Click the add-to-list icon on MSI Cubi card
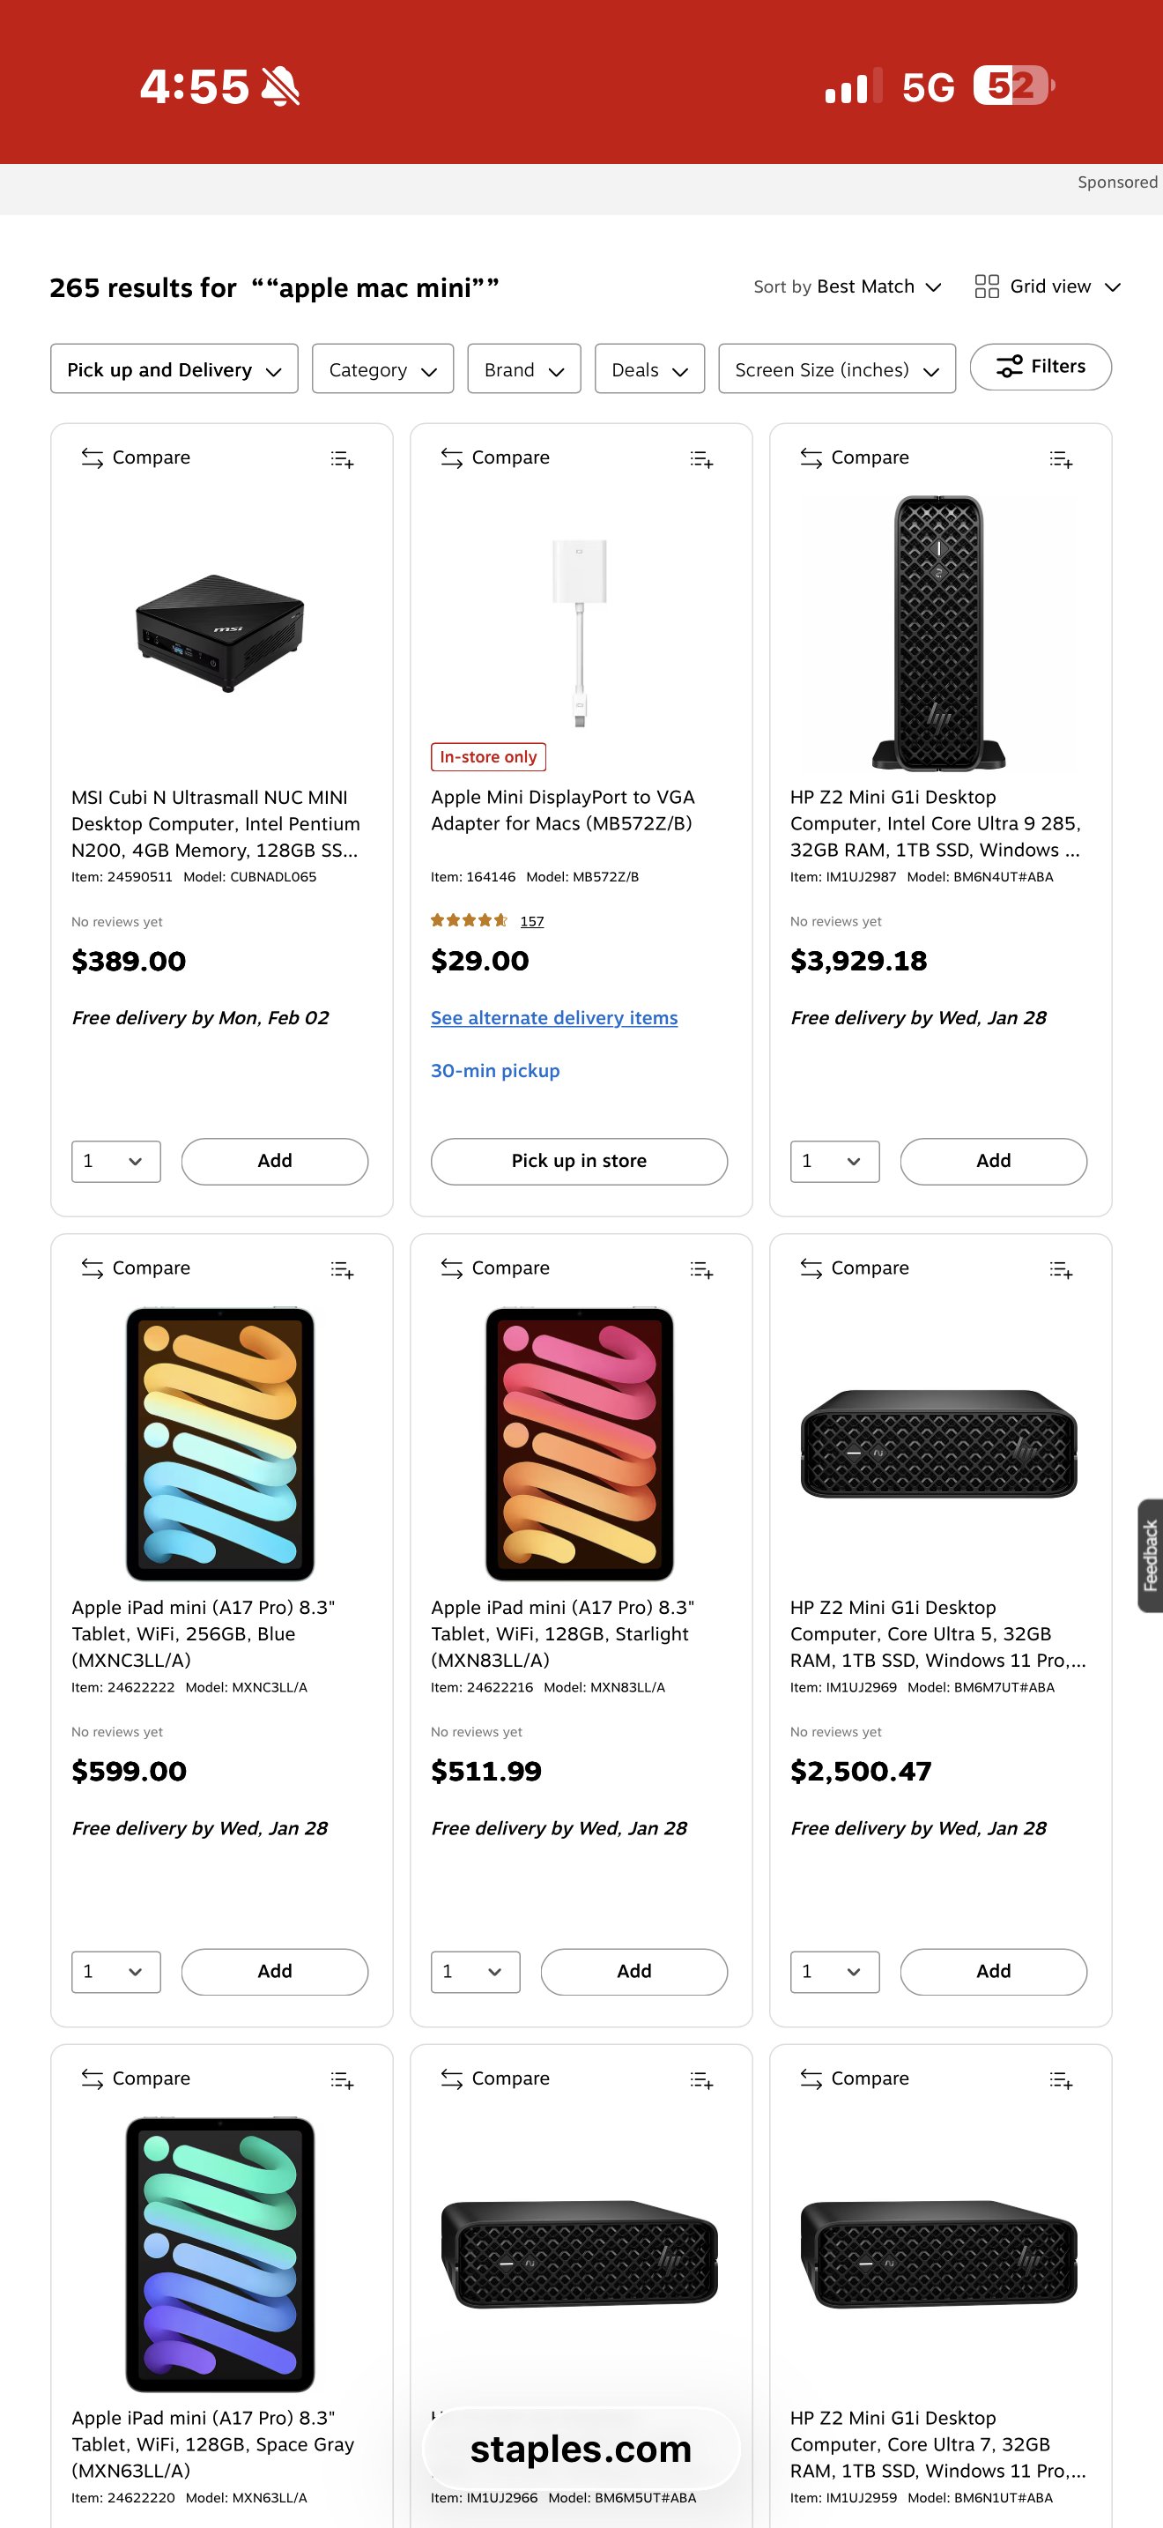Screen dimensions: 1163x2528 [341, 459]
